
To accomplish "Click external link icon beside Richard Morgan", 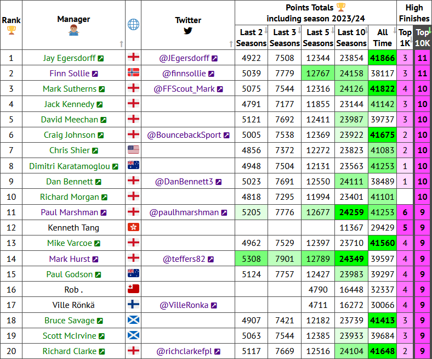I will tap(104, 198).
